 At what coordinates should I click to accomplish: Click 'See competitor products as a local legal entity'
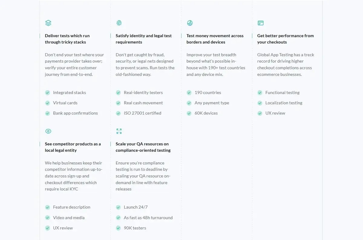[x=73, y=147]
